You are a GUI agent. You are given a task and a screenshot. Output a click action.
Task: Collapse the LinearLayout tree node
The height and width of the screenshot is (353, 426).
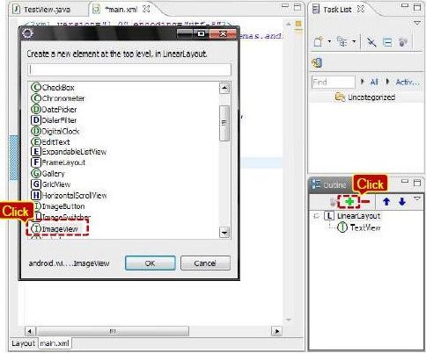tap(316, 216)
